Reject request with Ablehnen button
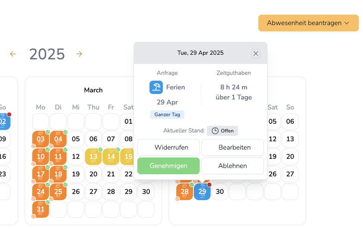 tap(232, 166)
